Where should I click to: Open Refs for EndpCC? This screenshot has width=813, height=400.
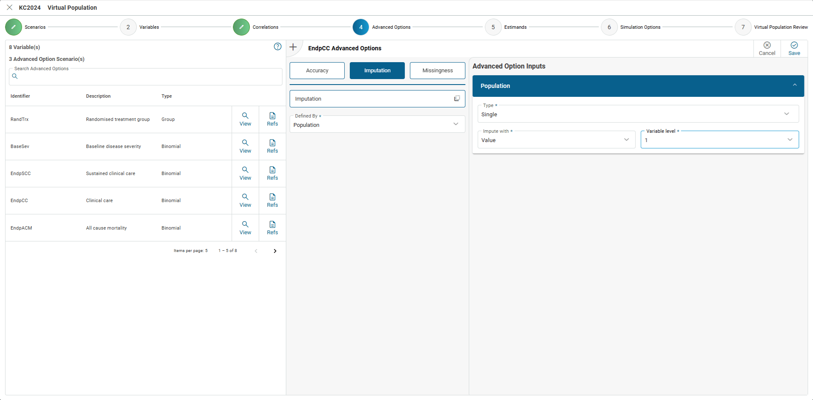(272, 200)
